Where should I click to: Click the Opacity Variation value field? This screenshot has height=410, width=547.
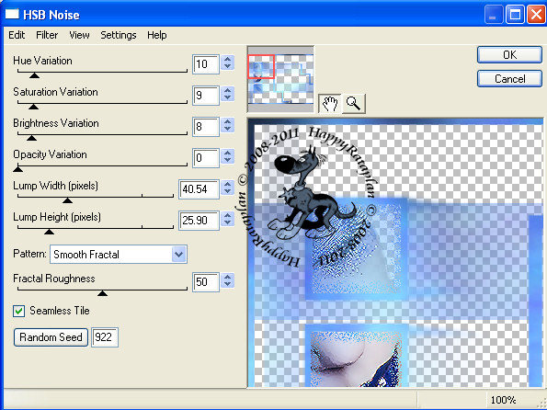click(x=206, y=158)
